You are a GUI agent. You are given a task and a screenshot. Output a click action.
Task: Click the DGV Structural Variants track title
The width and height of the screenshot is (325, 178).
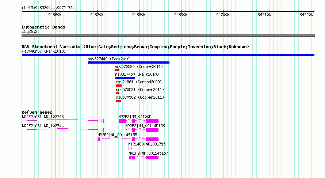pos(135,47)
